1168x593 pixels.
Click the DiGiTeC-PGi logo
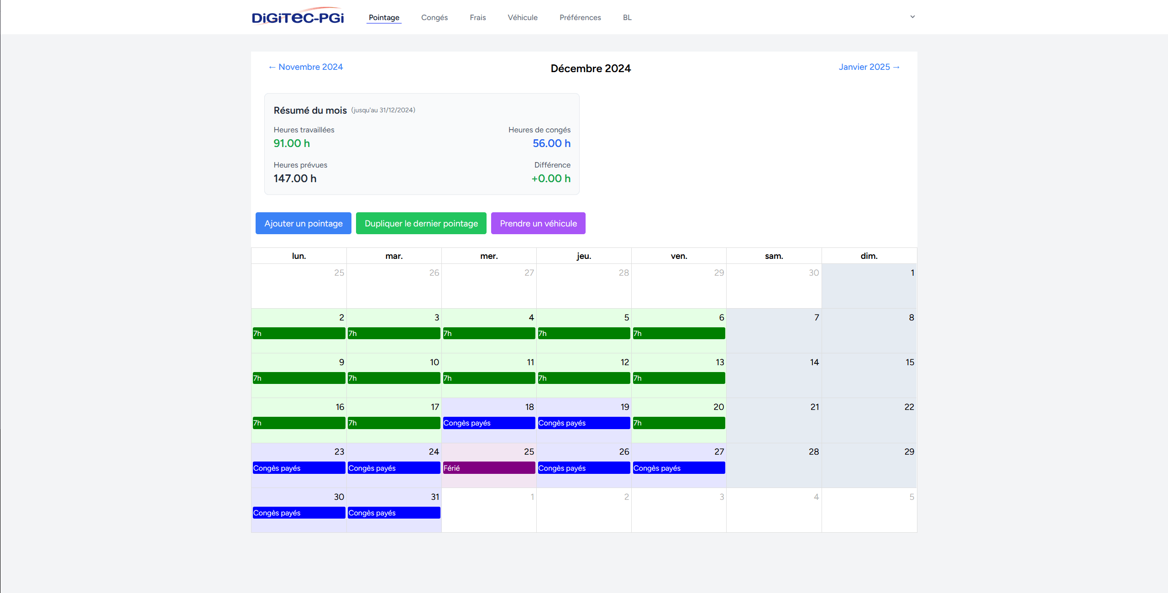tap(298, 17)
